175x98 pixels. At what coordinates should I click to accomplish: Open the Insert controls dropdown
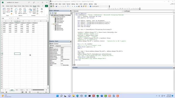click(30, 11)
